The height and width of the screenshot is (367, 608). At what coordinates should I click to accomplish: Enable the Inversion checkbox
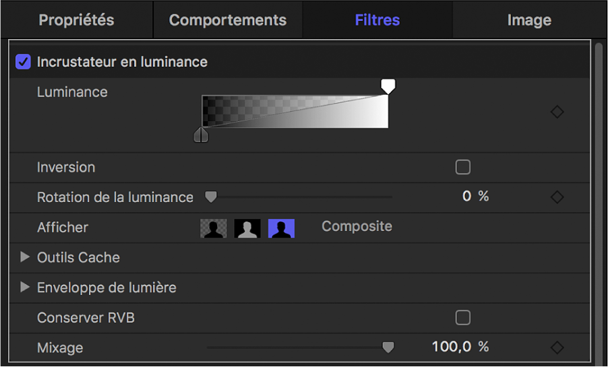pos(463,167)
